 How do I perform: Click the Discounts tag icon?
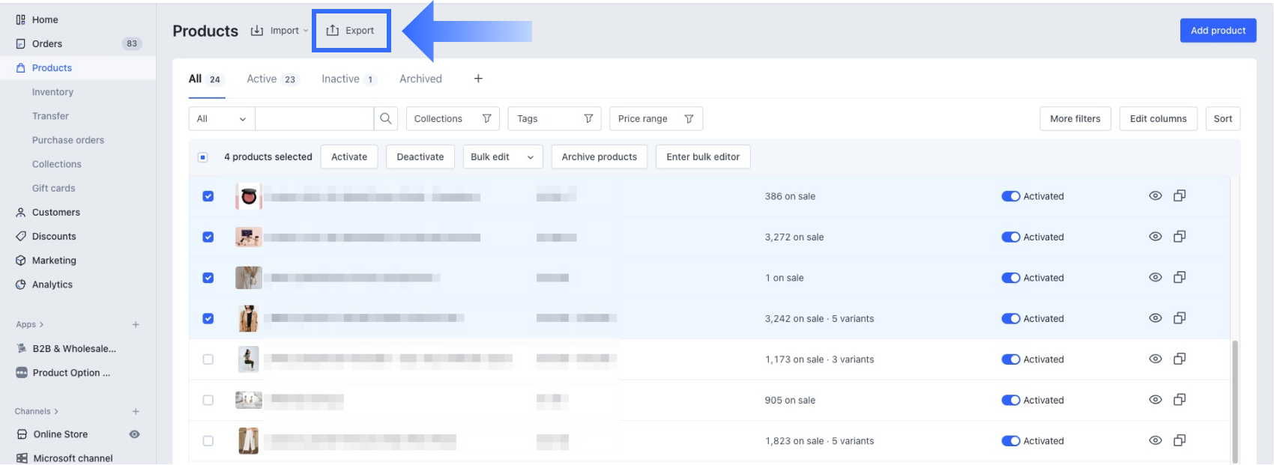point(21,236)
